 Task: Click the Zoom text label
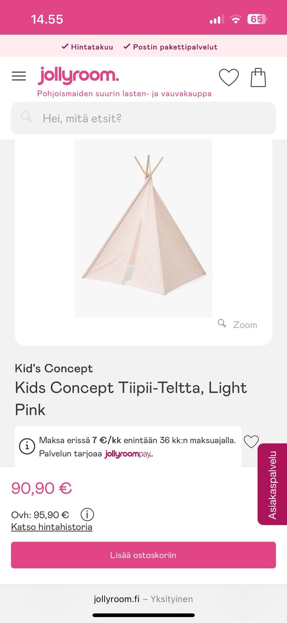(245, 325)
